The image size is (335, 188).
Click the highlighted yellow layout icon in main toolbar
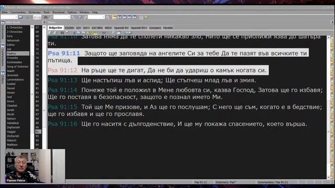point(114,17)
